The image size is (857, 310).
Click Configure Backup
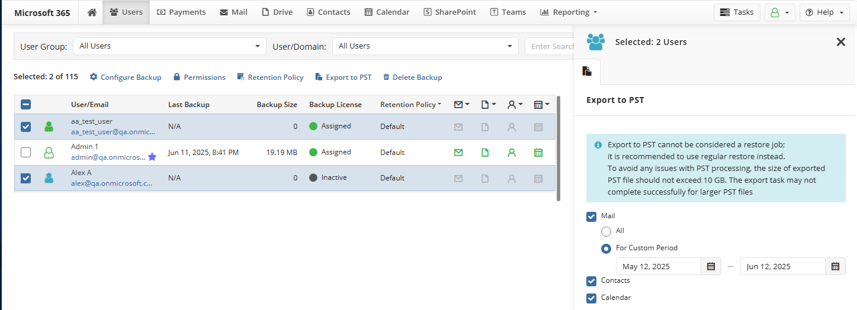pyautogui.click(x=126, y=77)
